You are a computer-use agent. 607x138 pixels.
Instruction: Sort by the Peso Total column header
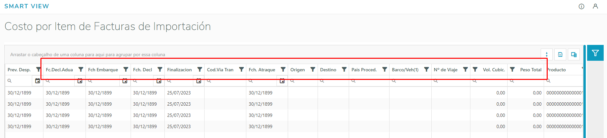point(530,70)
